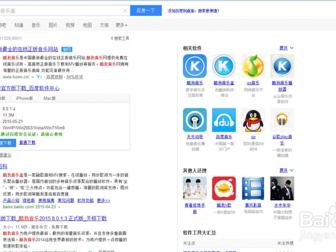The image size is (336, 252).
Task: Click the 百度音乐 du headphone icon
Action: [224, 120]
